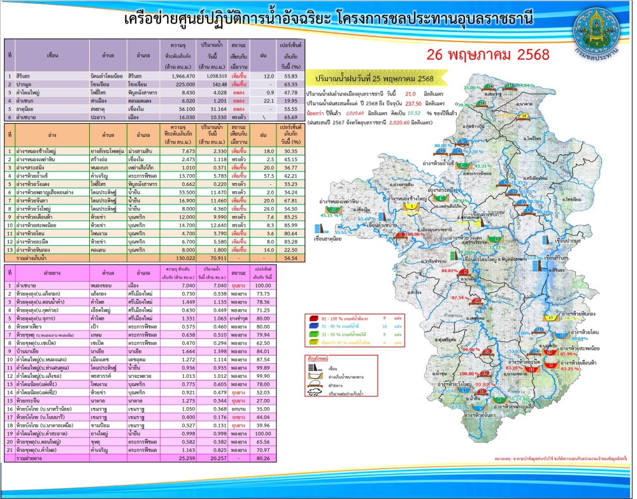This screenshot has height=499, width=637.
Task: Click the อ.โพธิ์ไทร district label on the map
Action: [532, 138]
